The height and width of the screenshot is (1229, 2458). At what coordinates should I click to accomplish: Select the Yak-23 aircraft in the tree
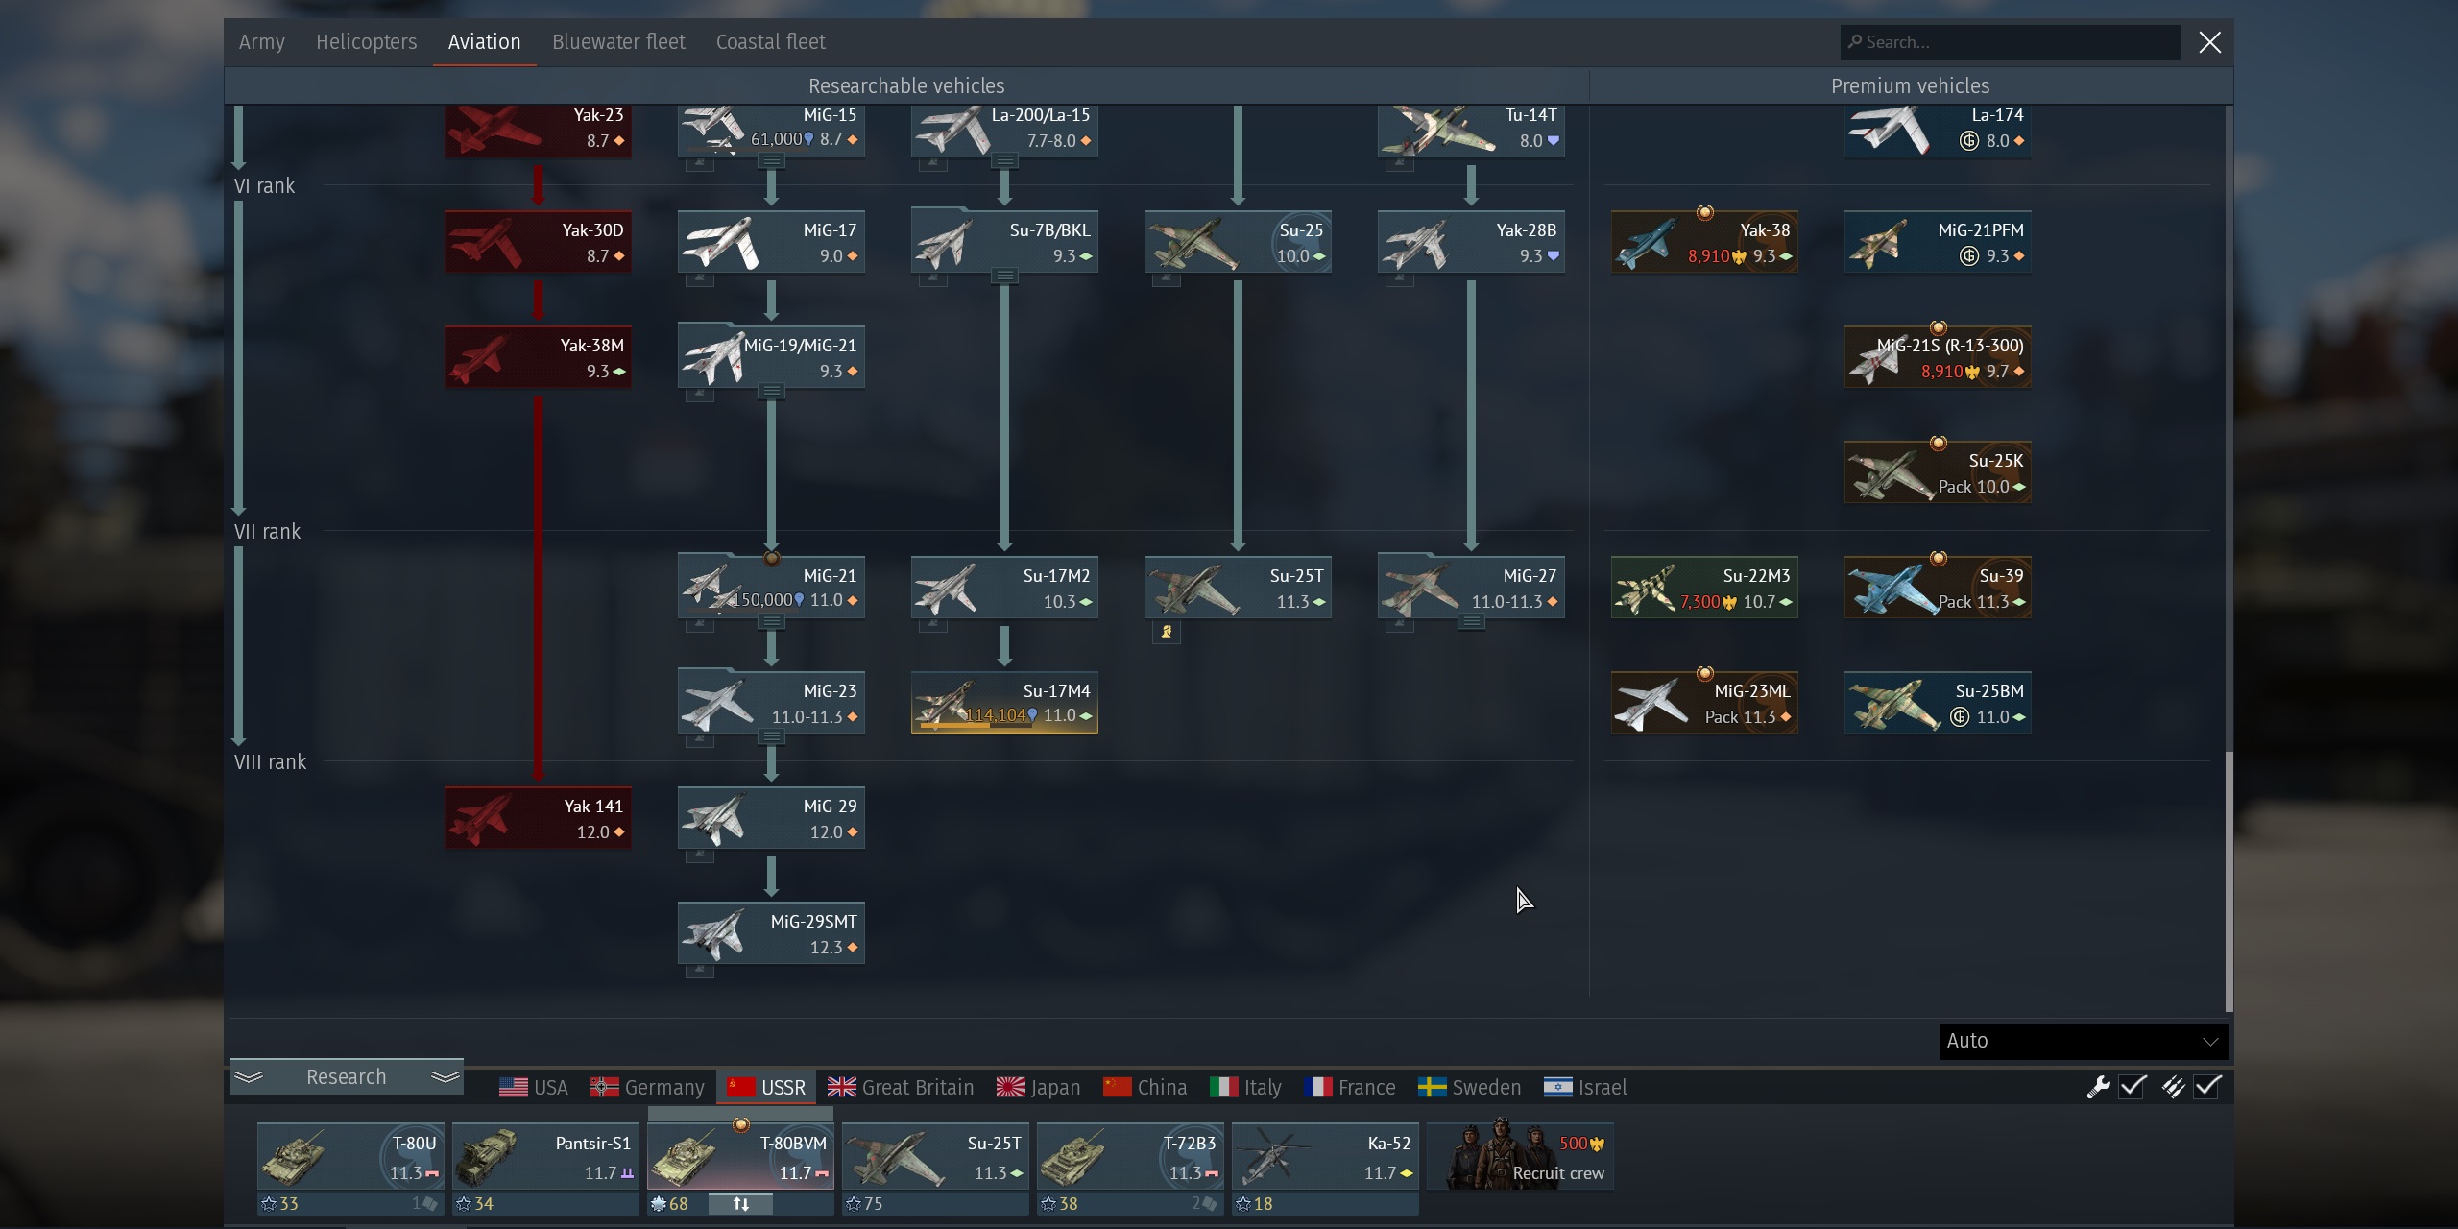pyautogui.click(x=538, y=131)
